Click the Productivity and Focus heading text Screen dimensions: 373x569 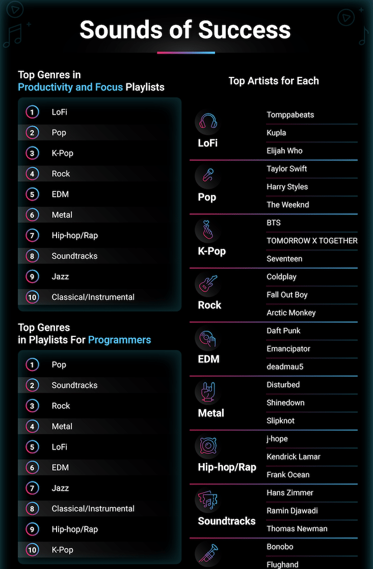pos(70,87)
